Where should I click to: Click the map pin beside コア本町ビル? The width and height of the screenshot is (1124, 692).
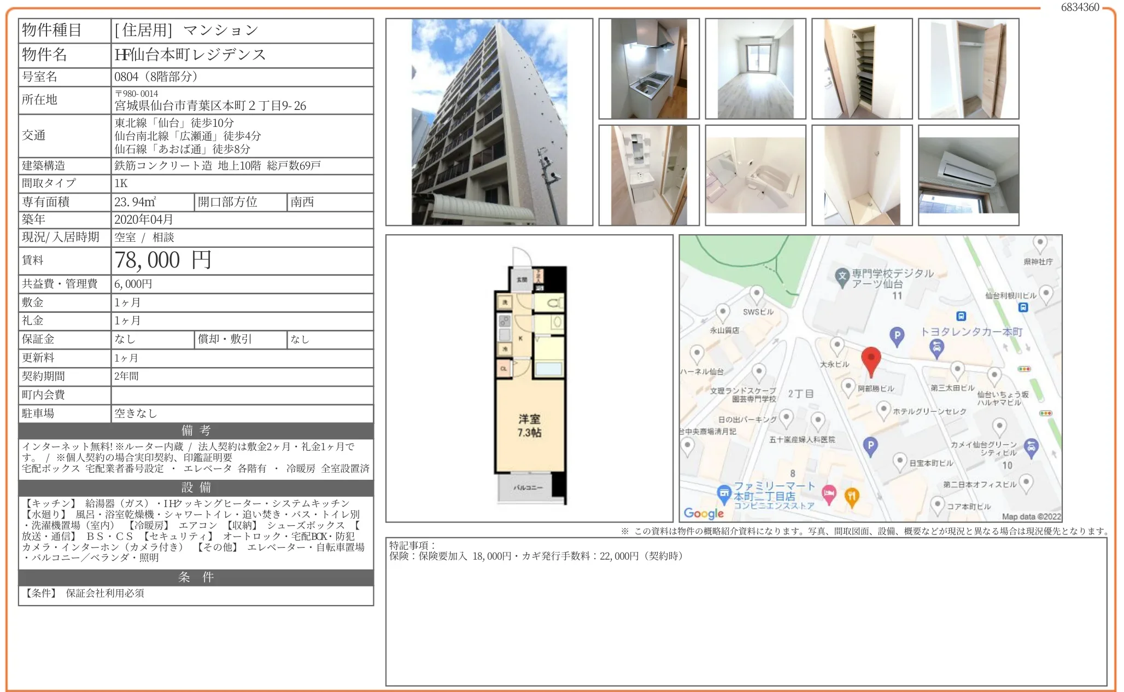coord(938,506)
